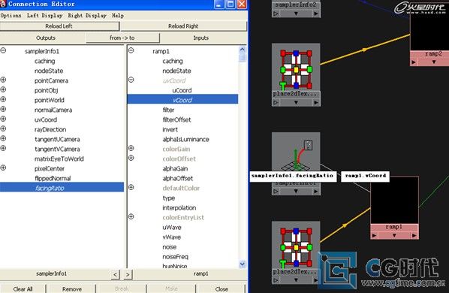The image size is (449, 293).
Task: Click the input arrow on the samplerInfo1 node
Action: click(x=276, y=191)
